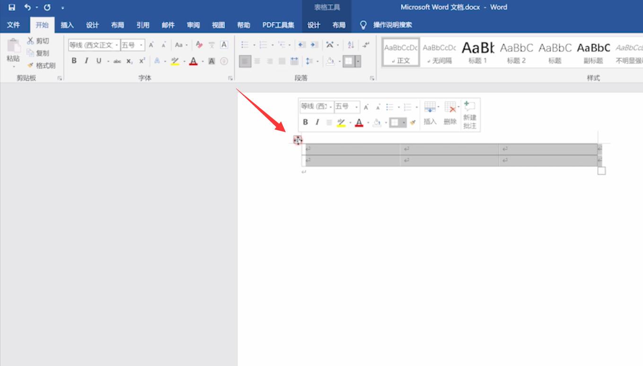Click the Redo icon in quick access bar

[x=47, y=8]
